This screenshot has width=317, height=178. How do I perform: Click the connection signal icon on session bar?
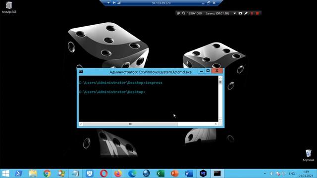click(119, 3)
